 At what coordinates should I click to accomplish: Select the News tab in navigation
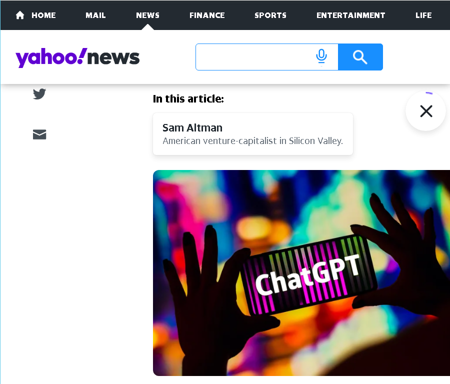pyautogui.click(x=148, y=15)
